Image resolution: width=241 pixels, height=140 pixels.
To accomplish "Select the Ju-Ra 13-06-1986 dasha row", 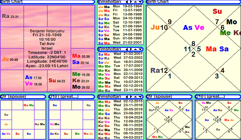I will click(120, 15).
